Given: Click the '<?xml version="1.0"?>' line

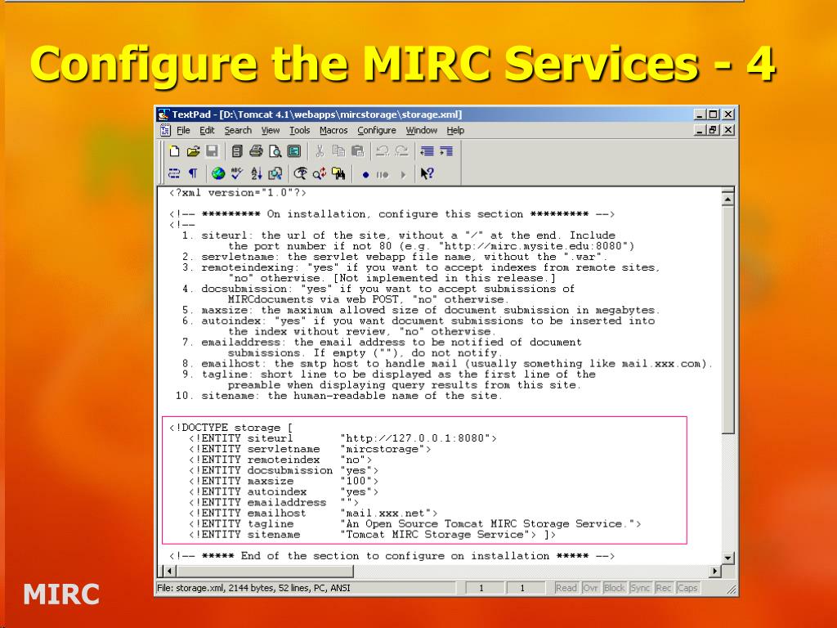Looking at the screenshot, I should [238, 193].
